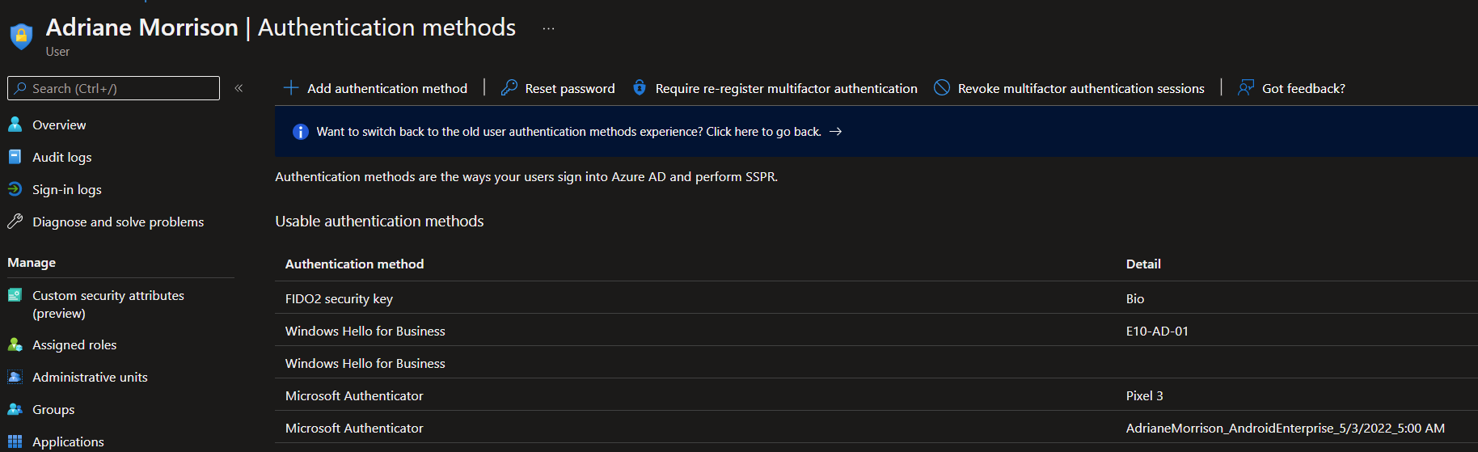This screenshot has height=452, width=1478.
Task: Open the ellipsis more options menu
Action: (x=549, y=28)
